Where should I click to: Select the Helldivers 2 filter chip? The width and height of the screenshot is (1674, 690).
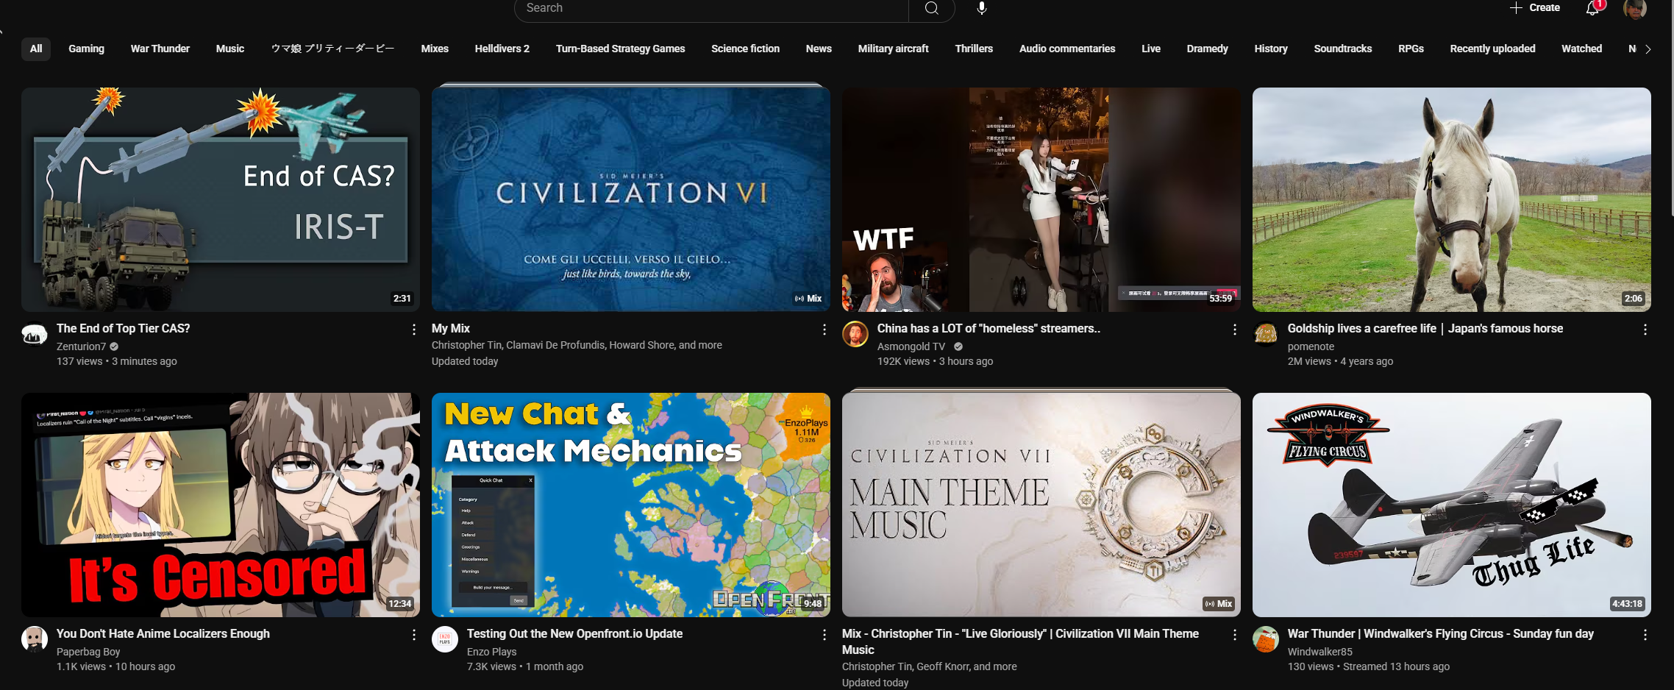(x=502, y=49)
